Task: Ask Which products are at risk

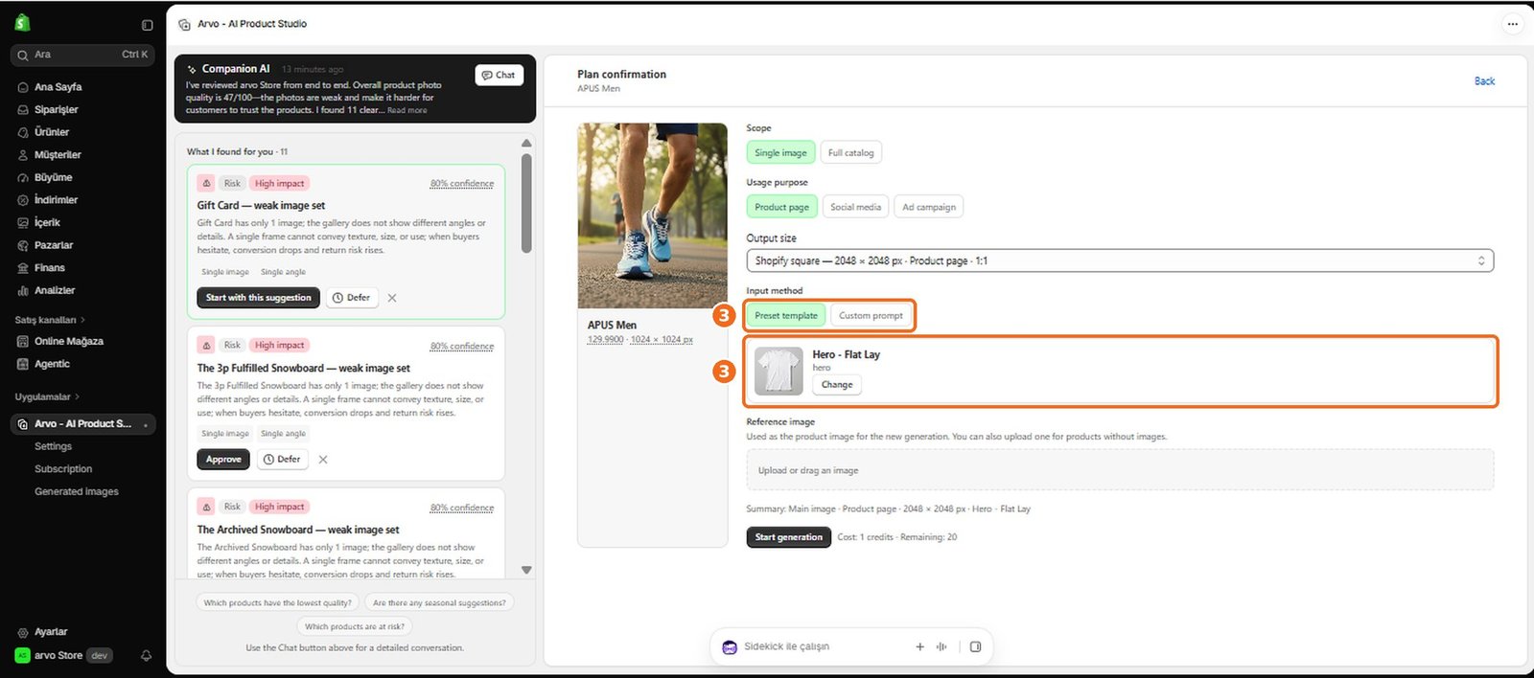Action: pos(355,626)
